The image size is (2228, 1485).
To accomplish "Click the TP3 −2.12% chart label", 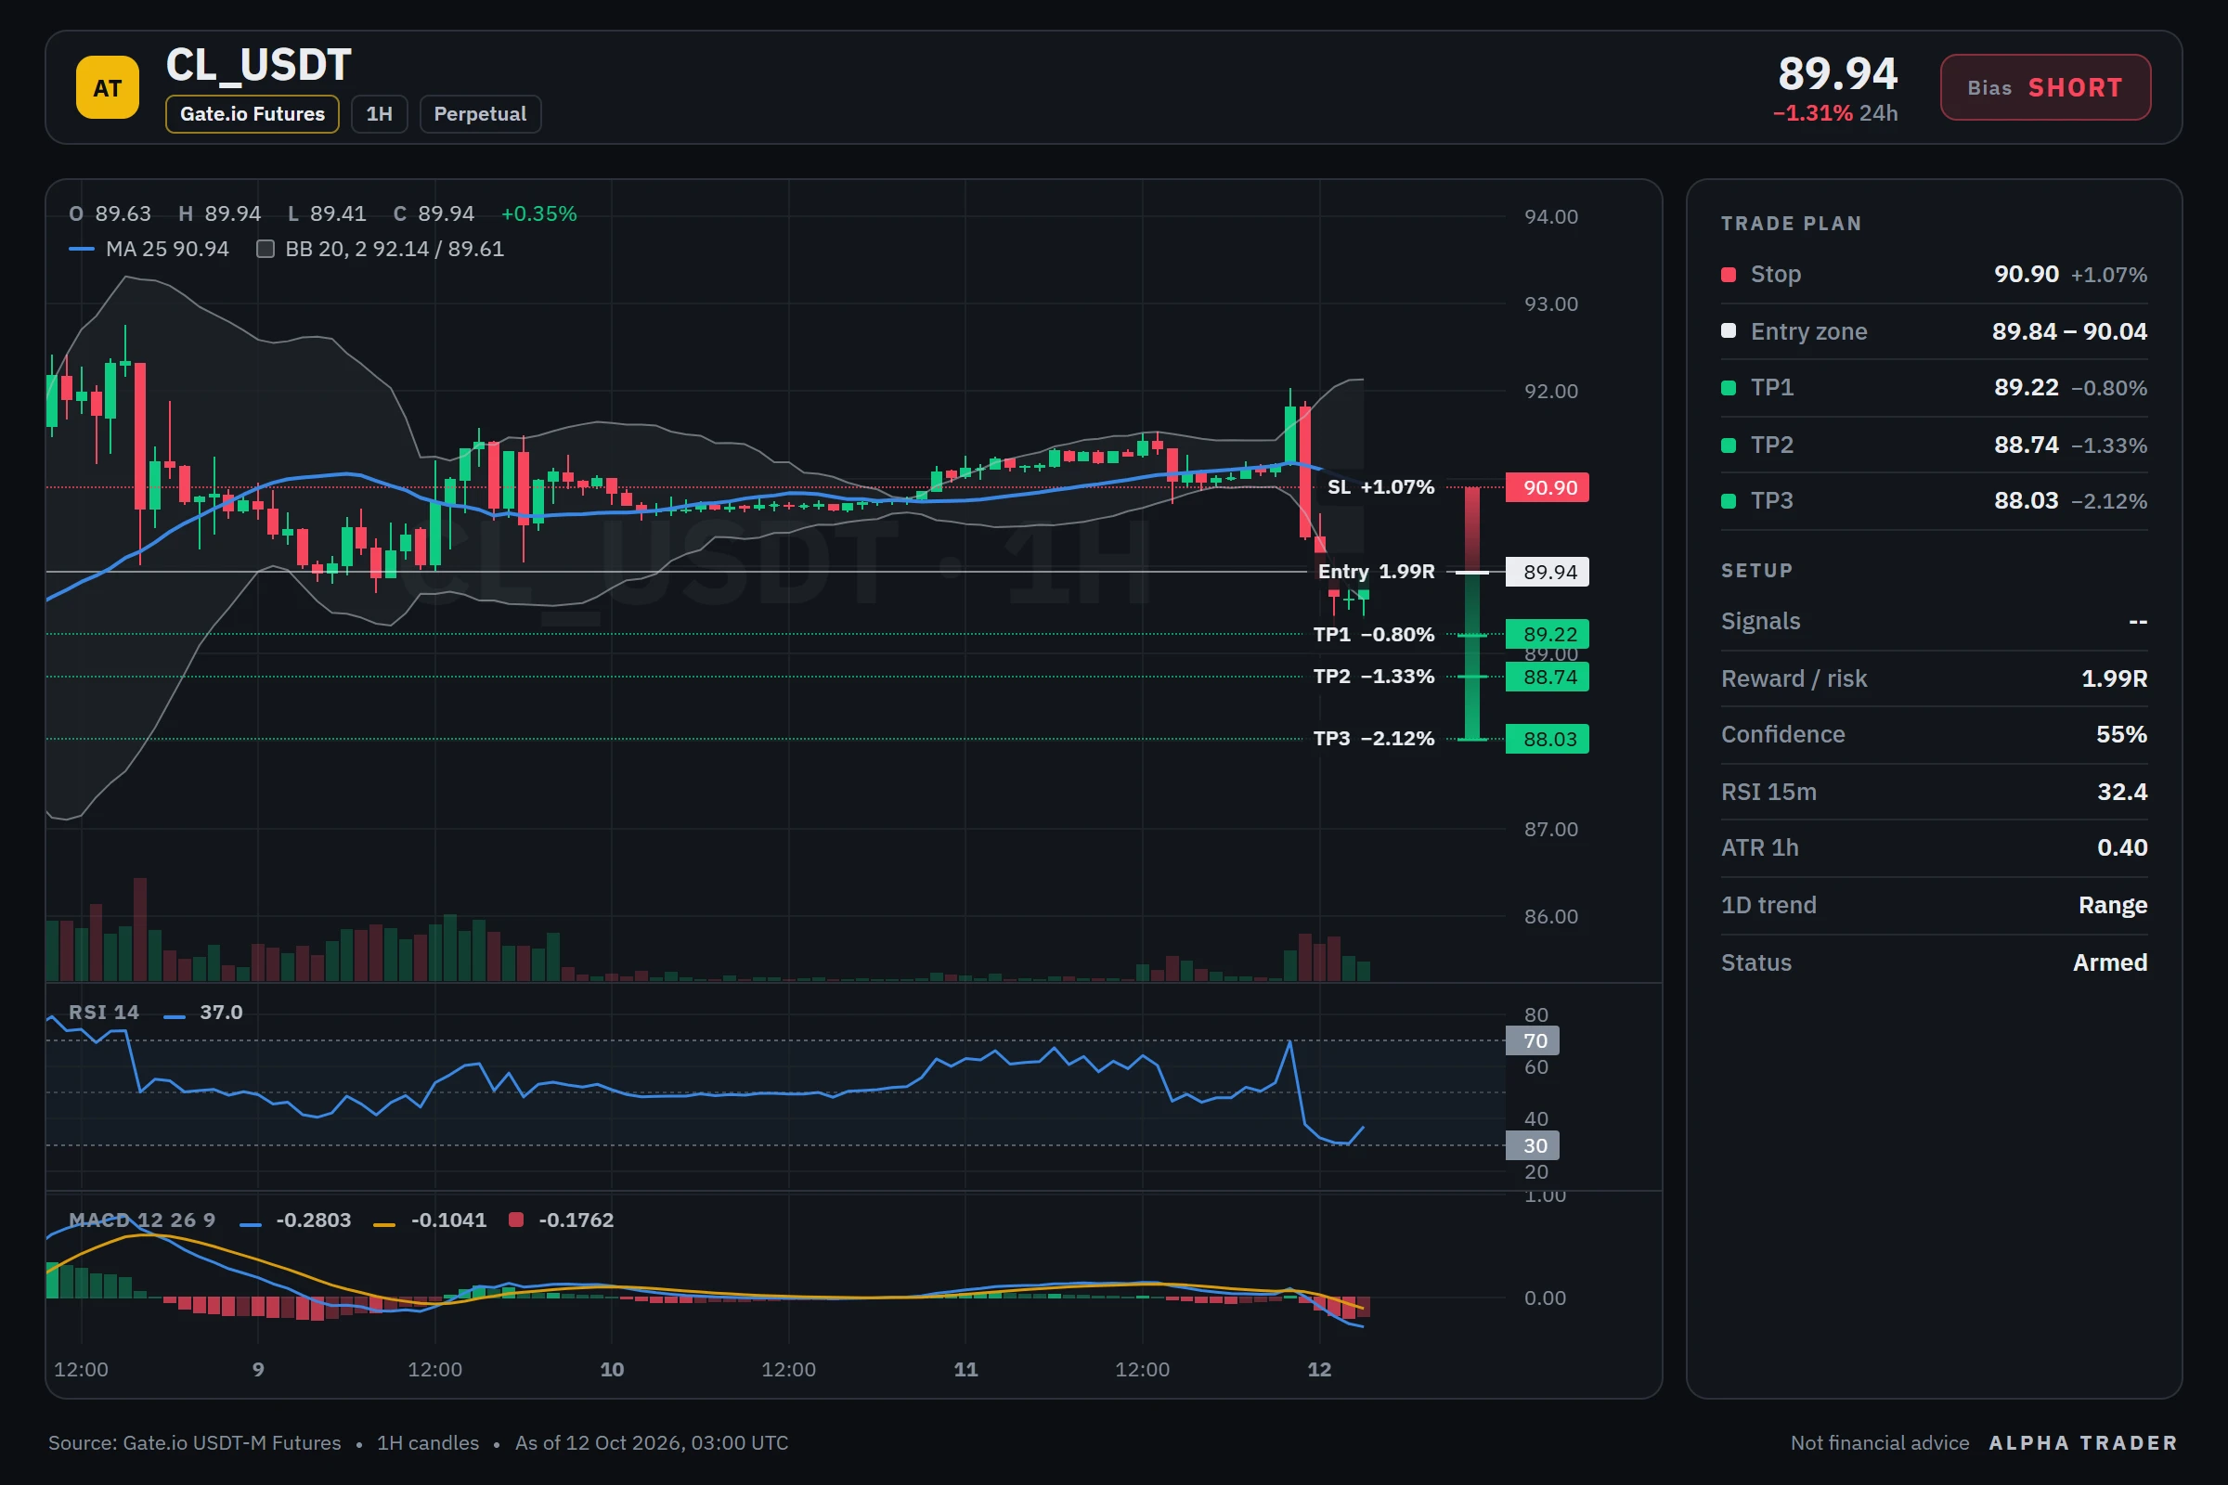I will (1374, 739).
